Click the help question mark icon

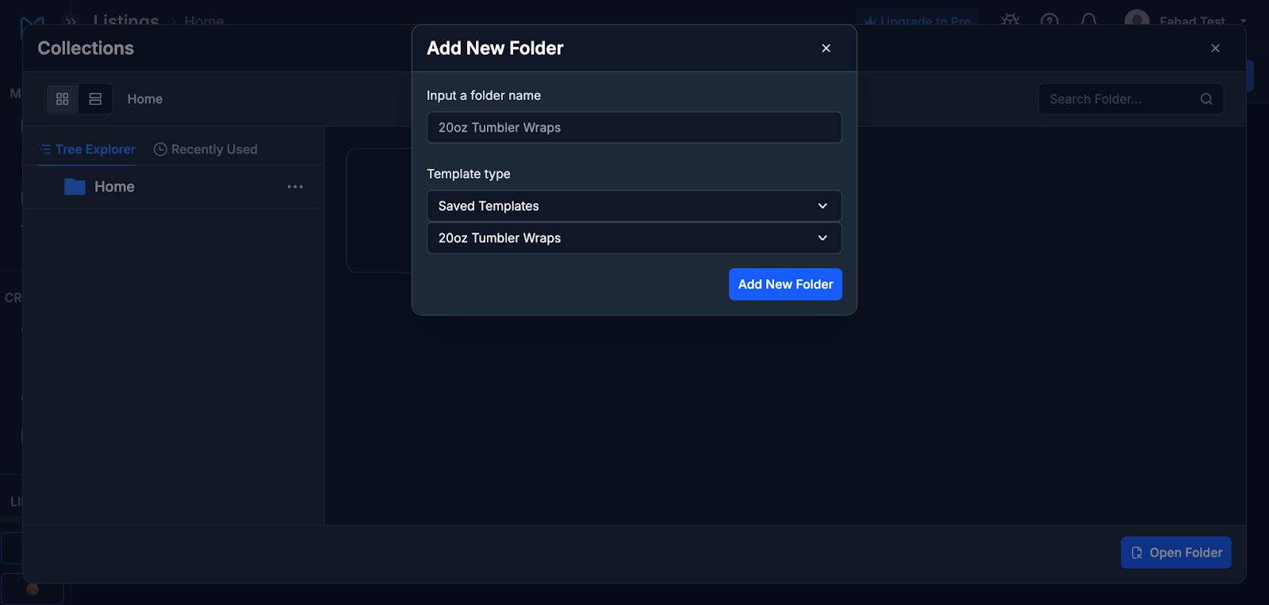[1049, 21]
